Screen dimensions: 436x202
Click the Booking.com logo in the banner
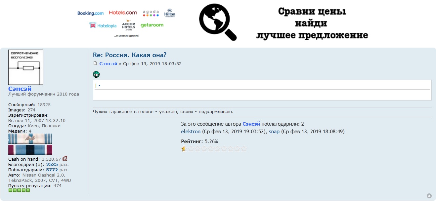(x=90, y=13)
